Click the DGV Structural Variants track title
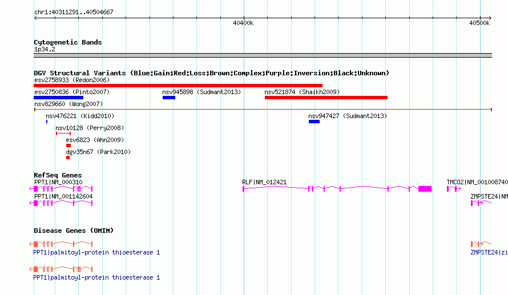This screenshot has height=295, width=508. (x=212, y=73)
